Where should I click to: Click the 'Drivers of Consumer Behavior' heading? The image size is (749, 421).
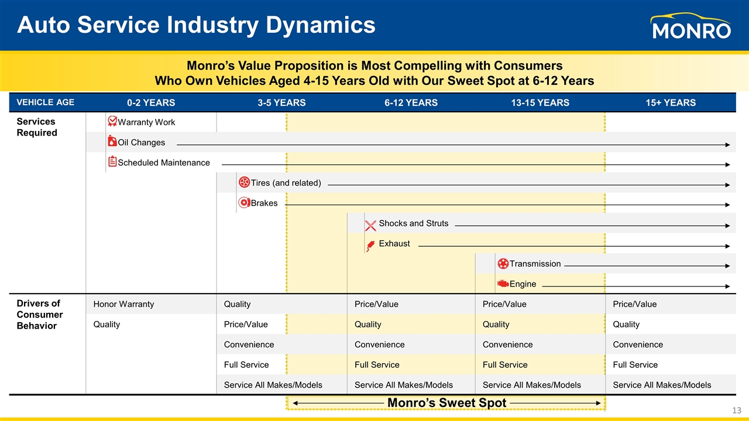click(40, 315)
